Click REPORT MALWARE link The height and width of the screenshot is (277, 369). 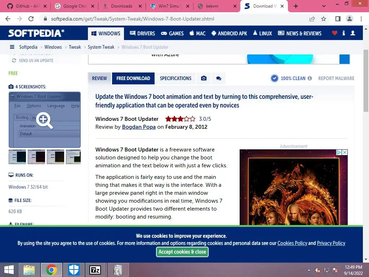(336, 78)
